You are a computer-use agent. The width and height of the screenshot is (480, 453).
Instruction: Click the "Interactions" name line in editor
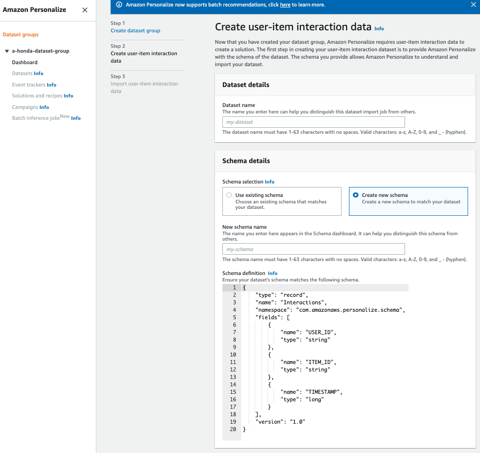(x=291, y=302)
